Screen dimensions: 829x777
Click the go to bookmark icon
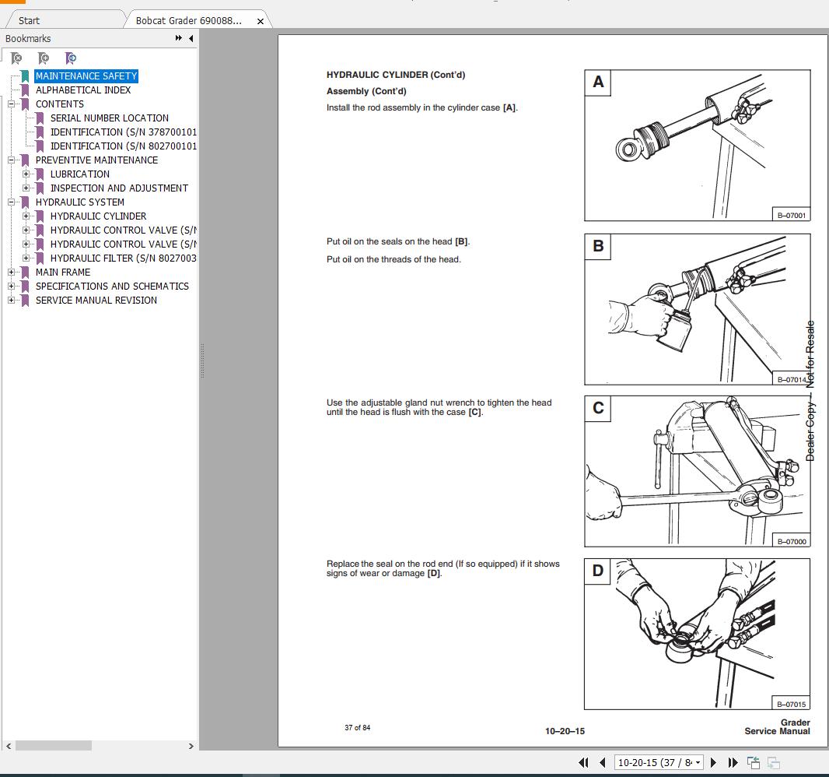pyautogui.click(x=72, y=58)
